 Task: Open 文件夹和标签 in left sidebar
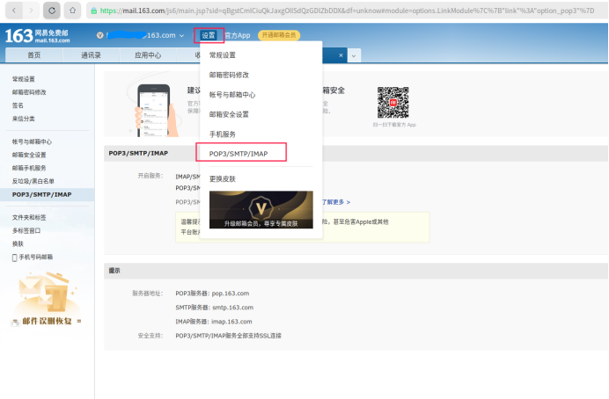pyautogui.click(x=29, y=218)
